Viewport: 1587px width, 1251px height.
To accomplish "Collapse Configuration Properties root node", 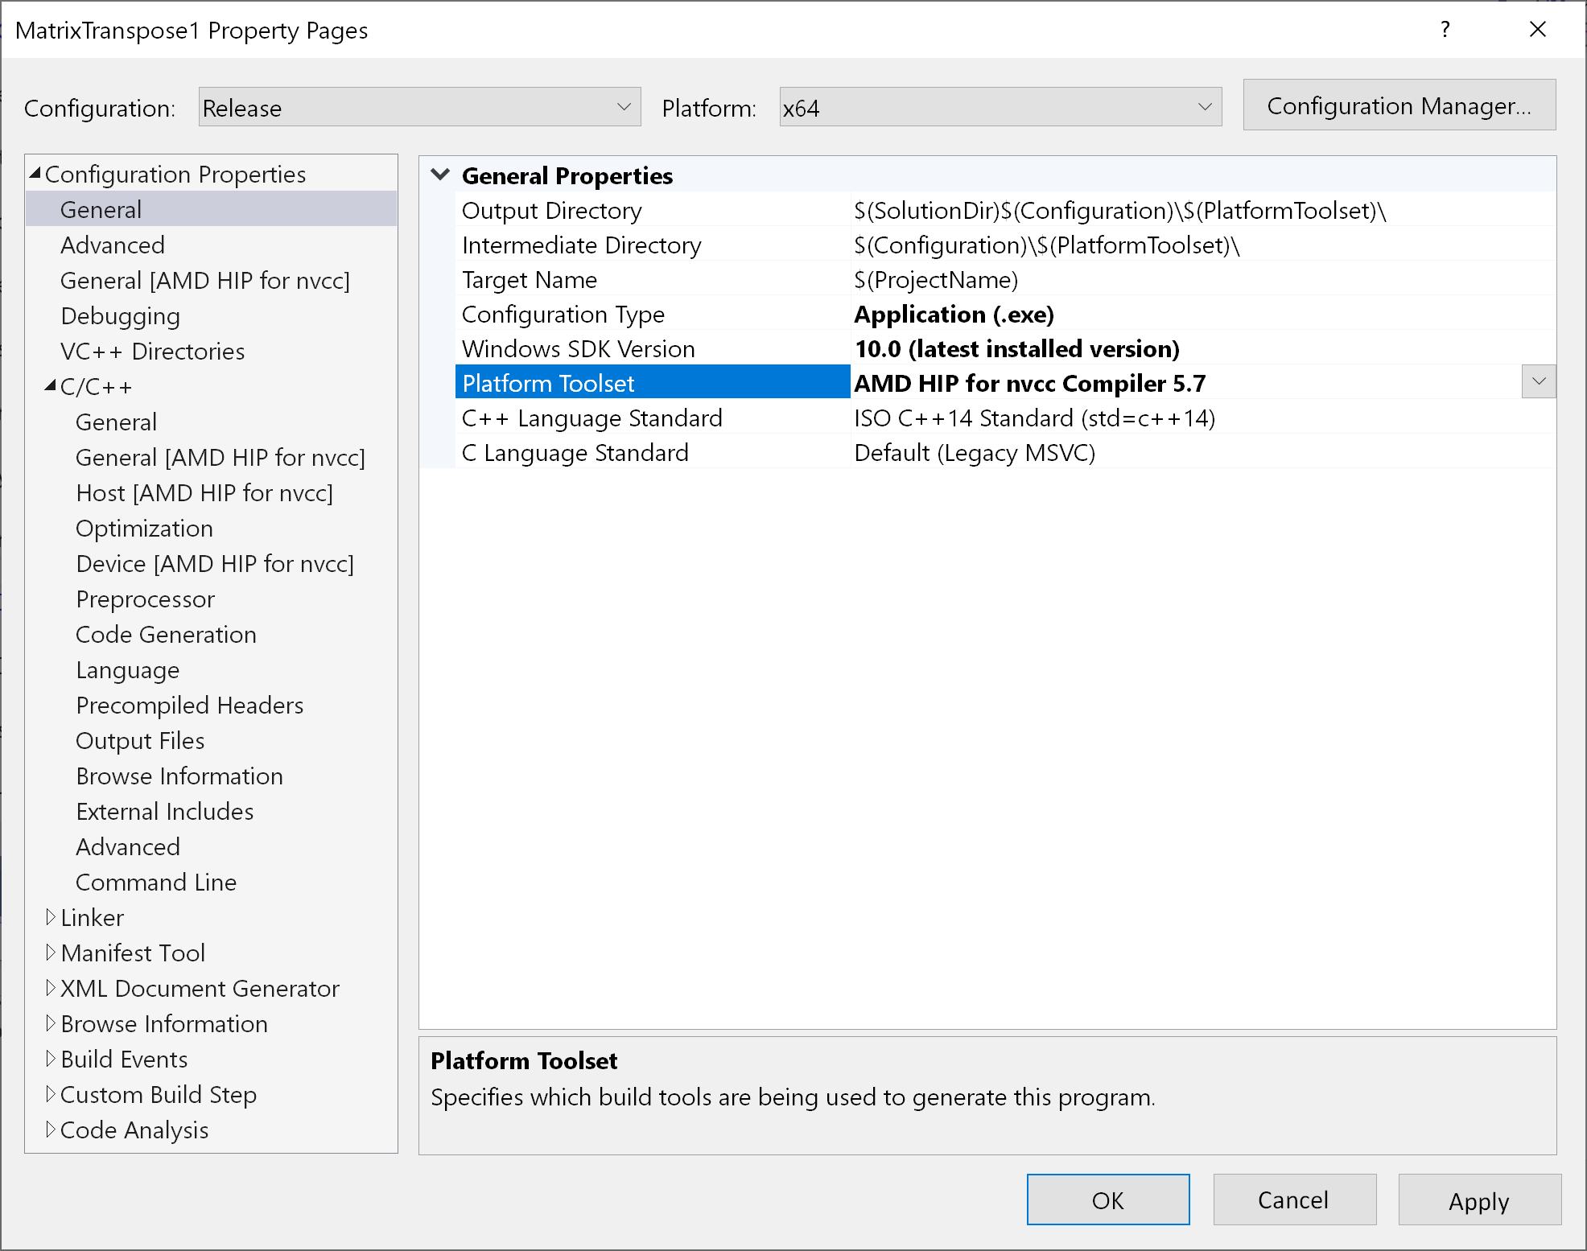I will [35, 174].
